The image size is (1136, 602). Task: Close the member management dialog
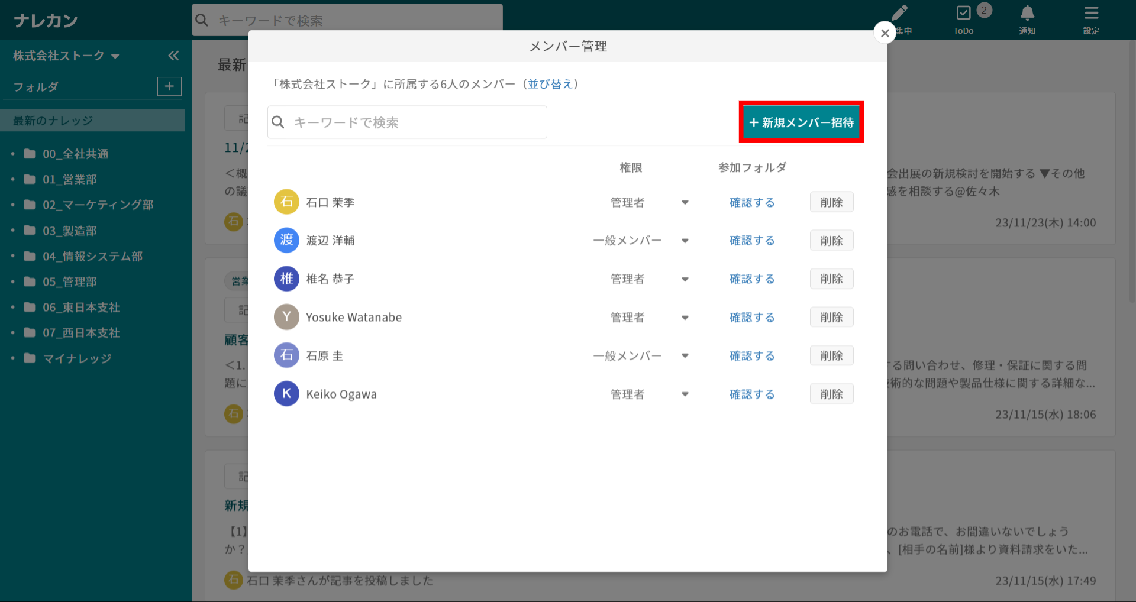pos(885,33)
